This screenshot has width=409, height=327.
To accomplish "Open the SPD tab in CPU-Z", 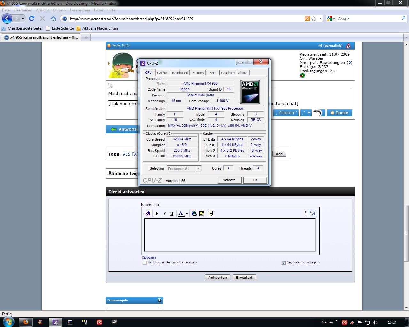I will (x=212, y=73).
